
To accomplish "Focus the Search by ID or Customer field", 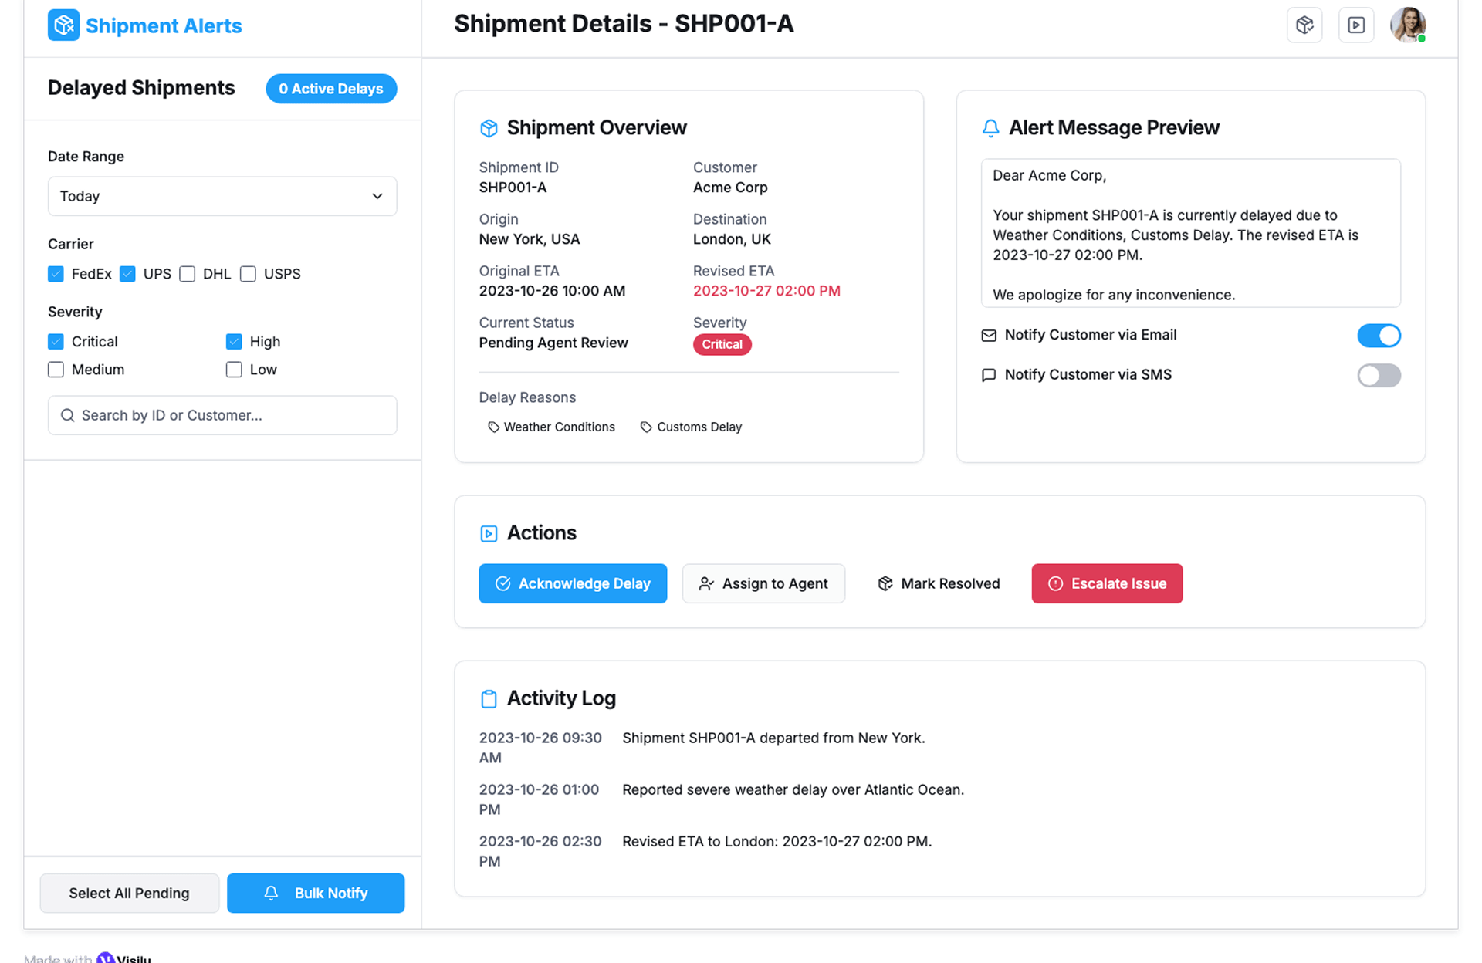I will click(222, 415).
